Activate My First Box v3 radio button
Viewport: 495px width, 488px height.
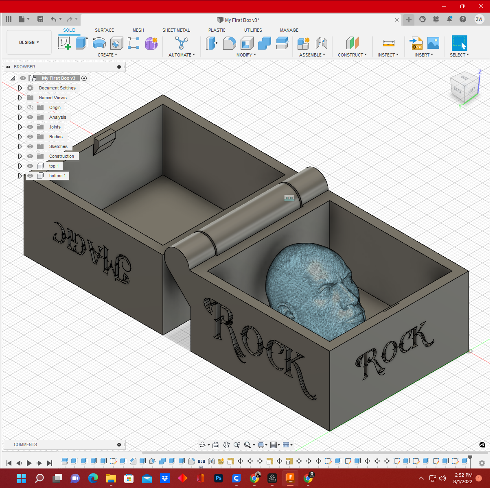(84, 78)
